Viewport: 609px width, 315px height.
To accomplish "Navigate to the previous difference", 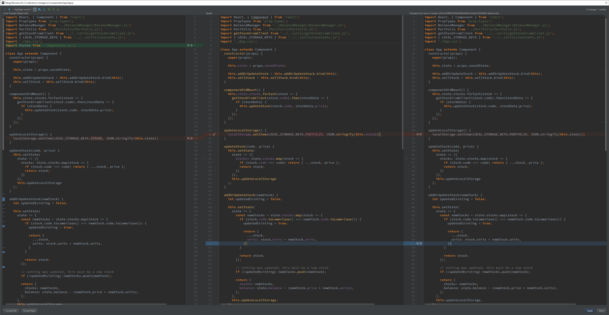I will [5, 9].
